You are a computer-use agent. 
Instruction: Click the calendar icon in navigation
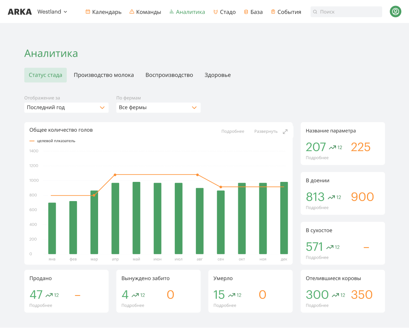pyautogui.click(x=88, y=12)
